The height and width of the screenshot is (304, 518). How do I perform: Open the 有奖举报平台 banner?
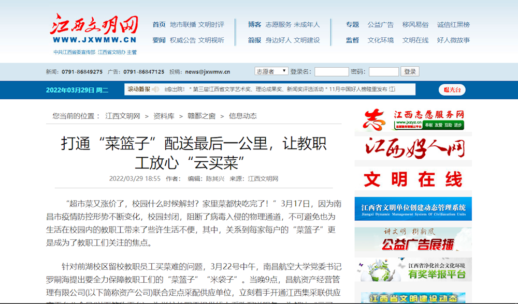(413, 269)
